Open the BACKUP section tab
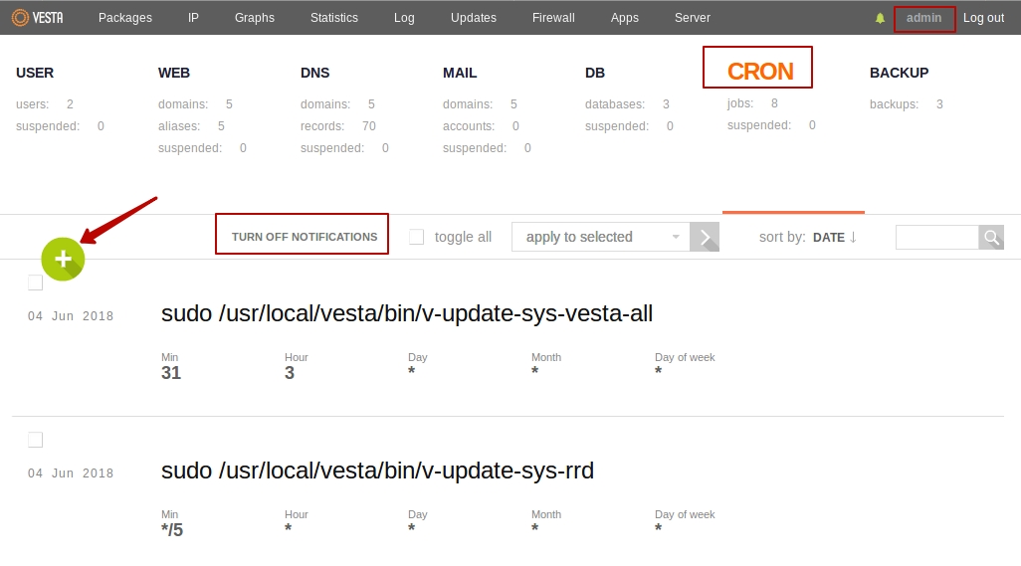1021x566 pixels. 899,73
